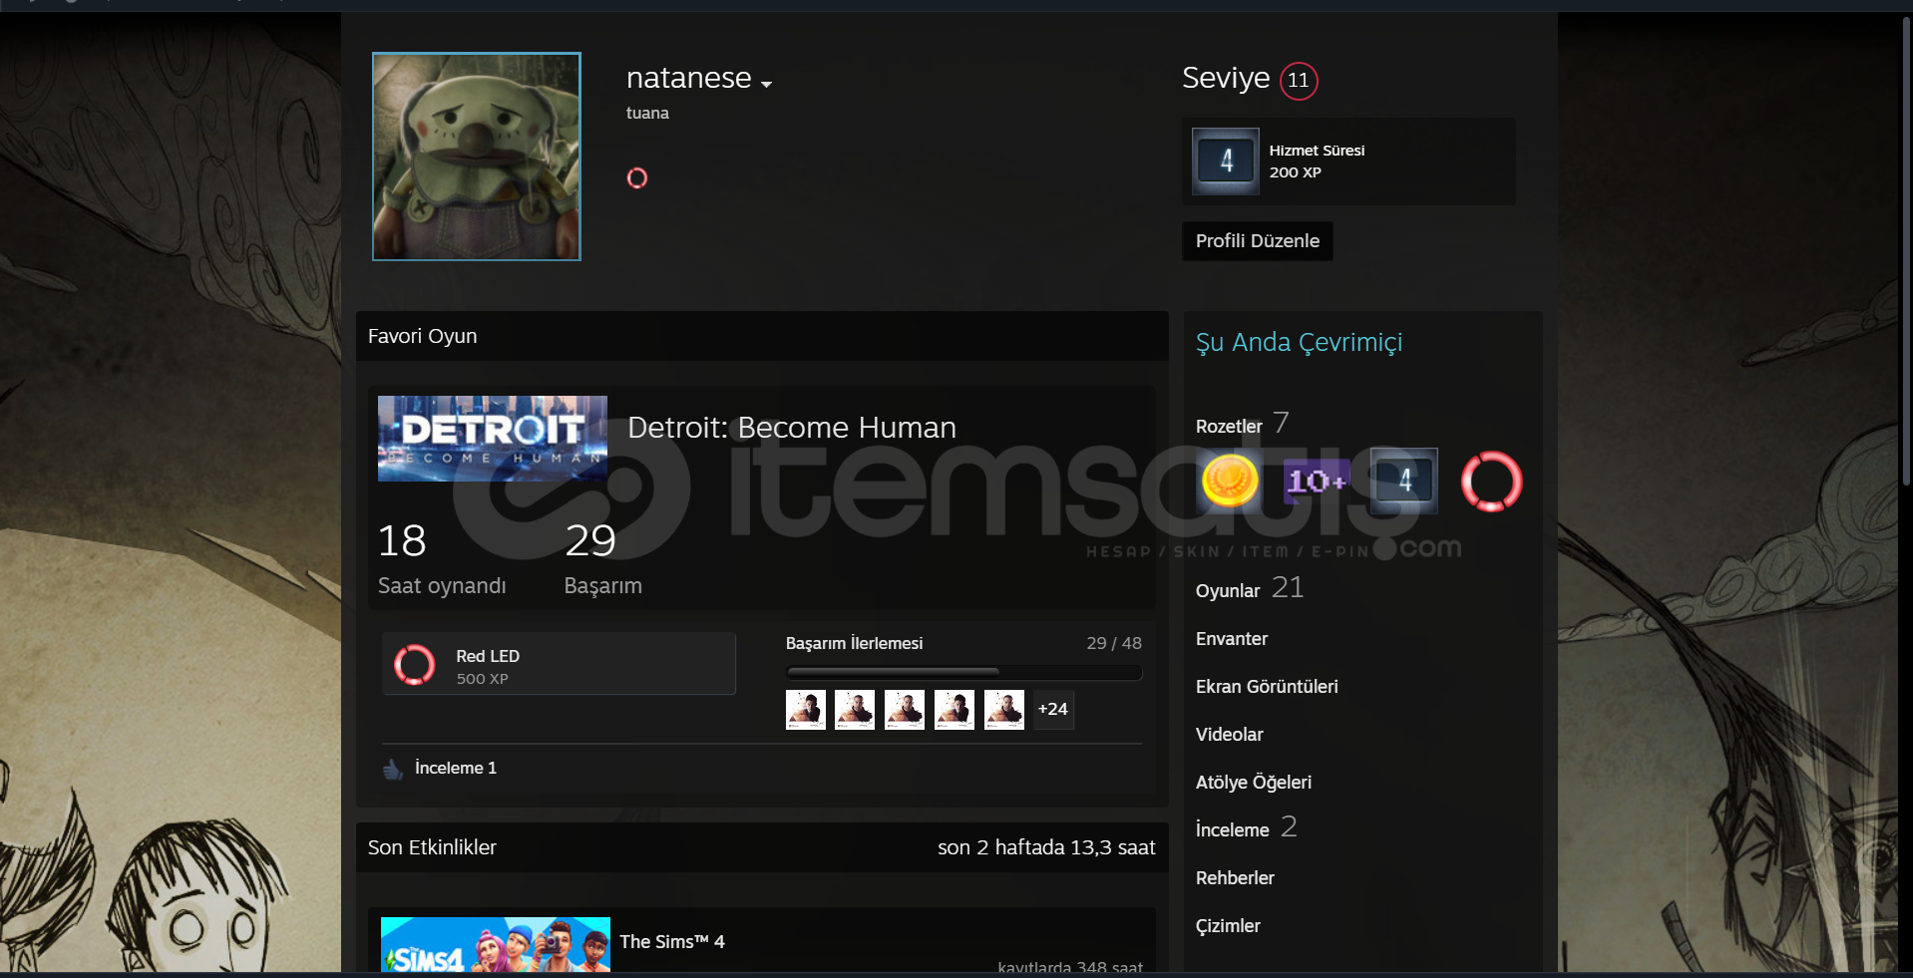
Task: Open The Sims™ 4 title link
Action: [672, 942]
